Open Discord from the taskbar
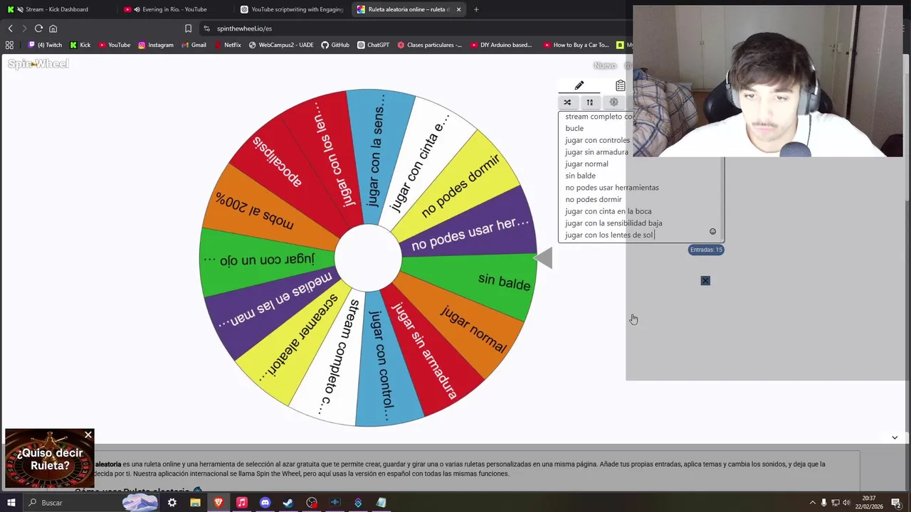911x512 pixels. point(265,503)
